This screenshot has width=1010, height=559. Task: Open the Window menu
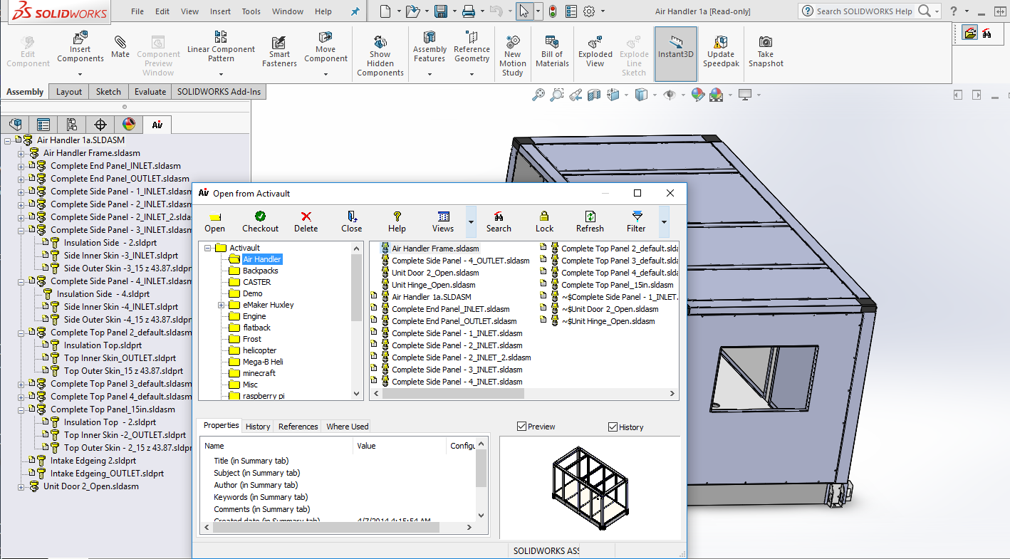coord(288,11)
